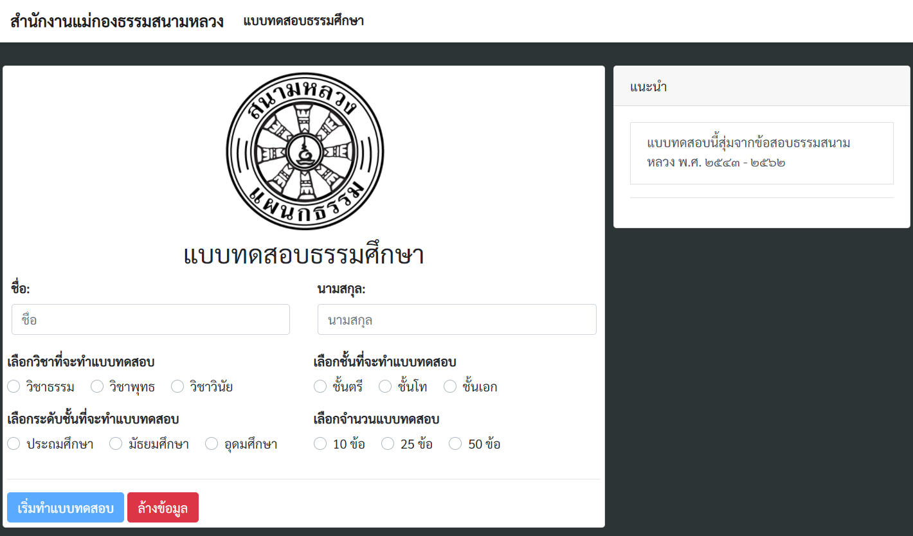Click the เริ่มทำแบบทดสอบ start button
The image size is (913, 536).
[x=66, y=508]
